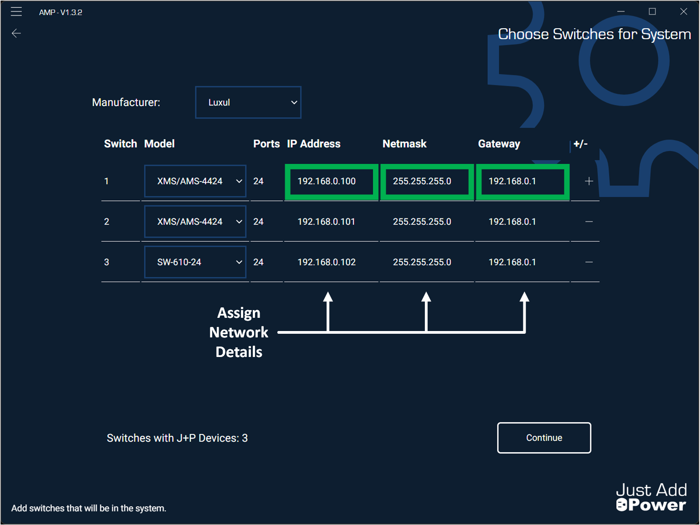Click the 'Model' column header
700x525 pixels.
pos(159,144)
